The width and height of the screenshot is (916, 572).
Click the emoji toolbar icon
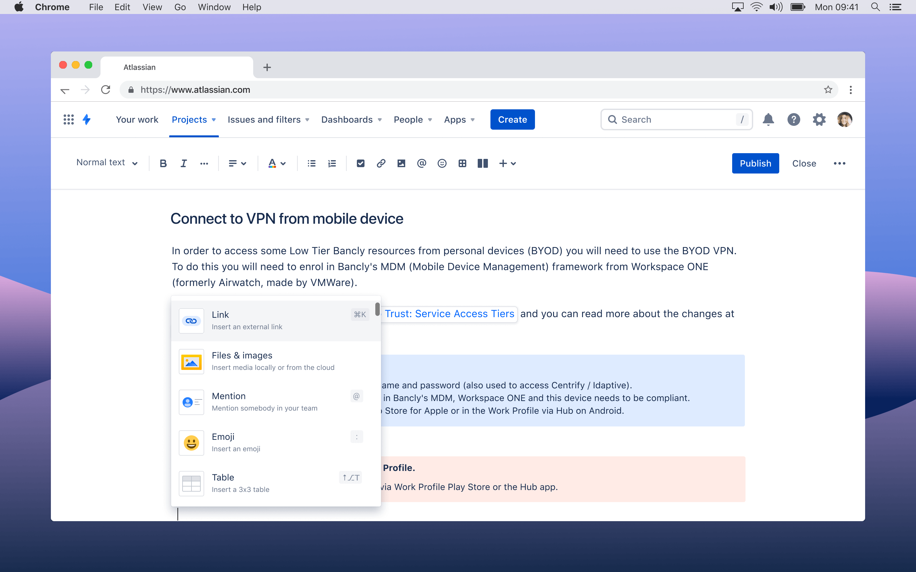(x=442, y=163)
